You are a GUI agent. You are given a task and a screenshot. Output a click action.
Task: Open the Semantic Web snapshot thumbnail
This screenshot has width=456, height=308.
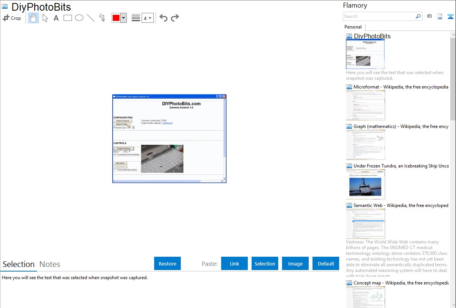click(365, 224)
